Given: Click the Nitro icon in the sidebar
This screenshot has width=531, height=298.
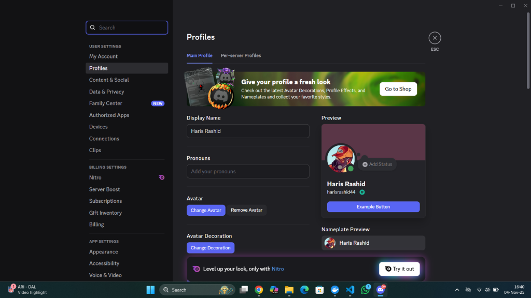Looking at the screenshot, I should 161,177.
